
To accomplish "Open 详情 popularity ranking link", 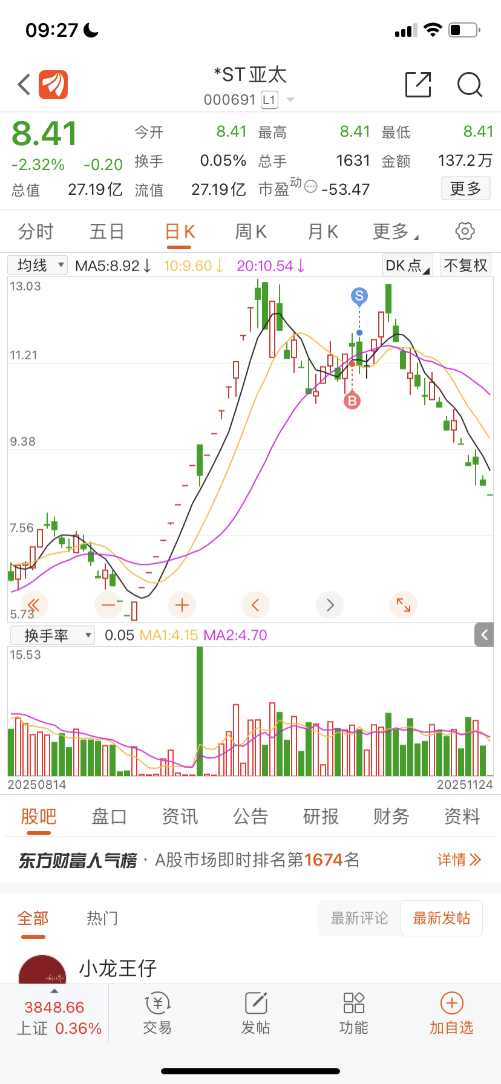I will (x=459, y=860).
